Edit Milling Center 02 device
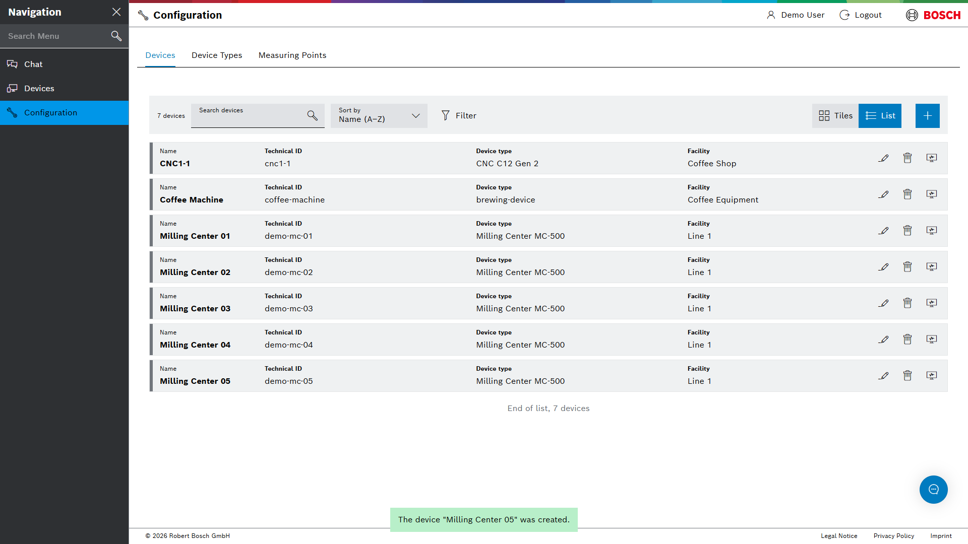 883,267
